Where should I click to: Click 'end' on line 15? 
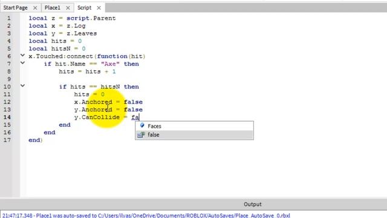pos(65,125)
